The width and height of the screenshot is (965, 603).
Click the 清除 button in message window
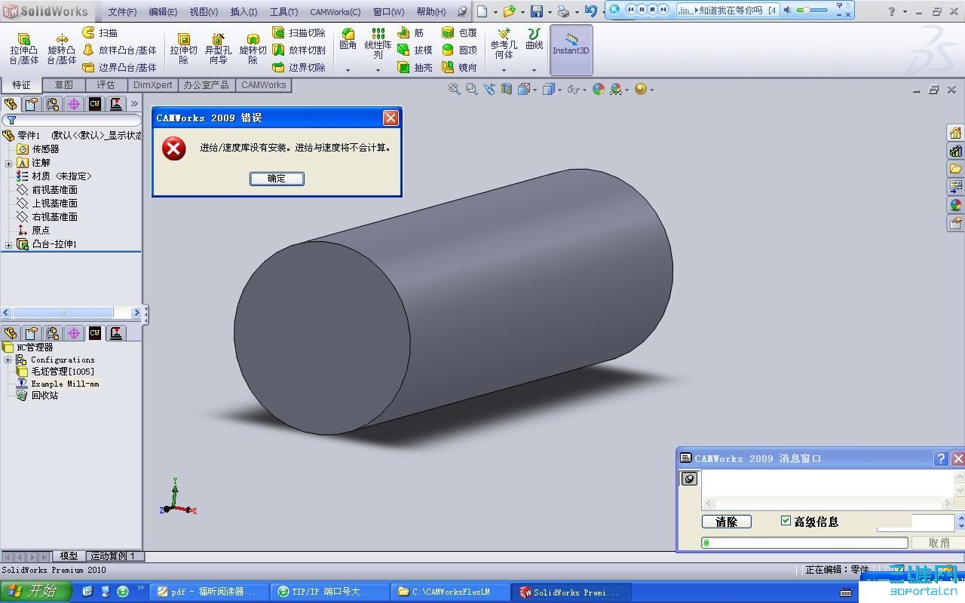click(727, 522)
